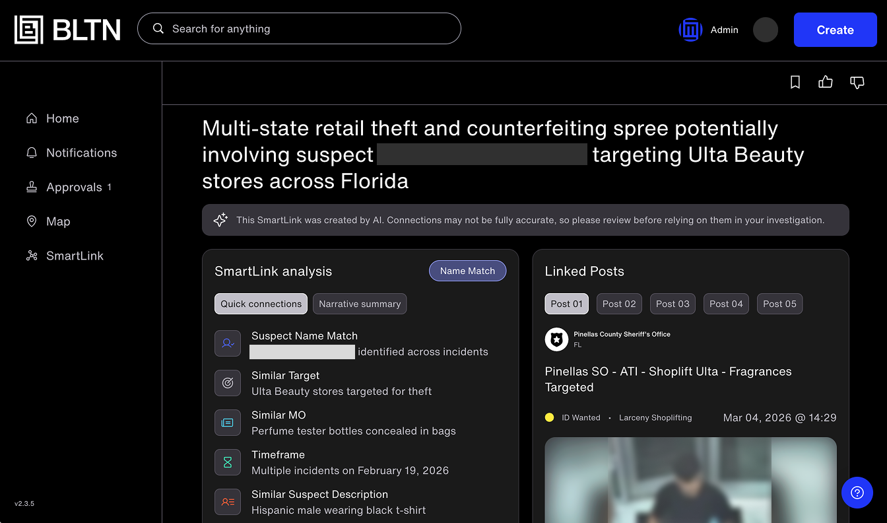887x523 pixels.
Task: Click 'Ulta Beauty stores targeted for theft'
Action: tap(341, 391)
